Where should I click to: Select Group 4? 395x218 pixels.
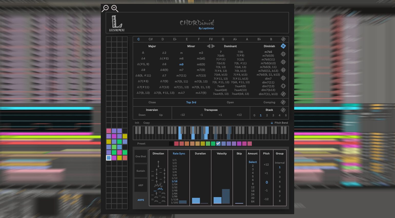pyautogui.click(x=280, y=182)
